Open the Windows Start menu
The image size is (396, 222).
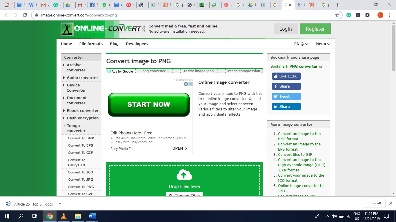click(x=7, y=216)
